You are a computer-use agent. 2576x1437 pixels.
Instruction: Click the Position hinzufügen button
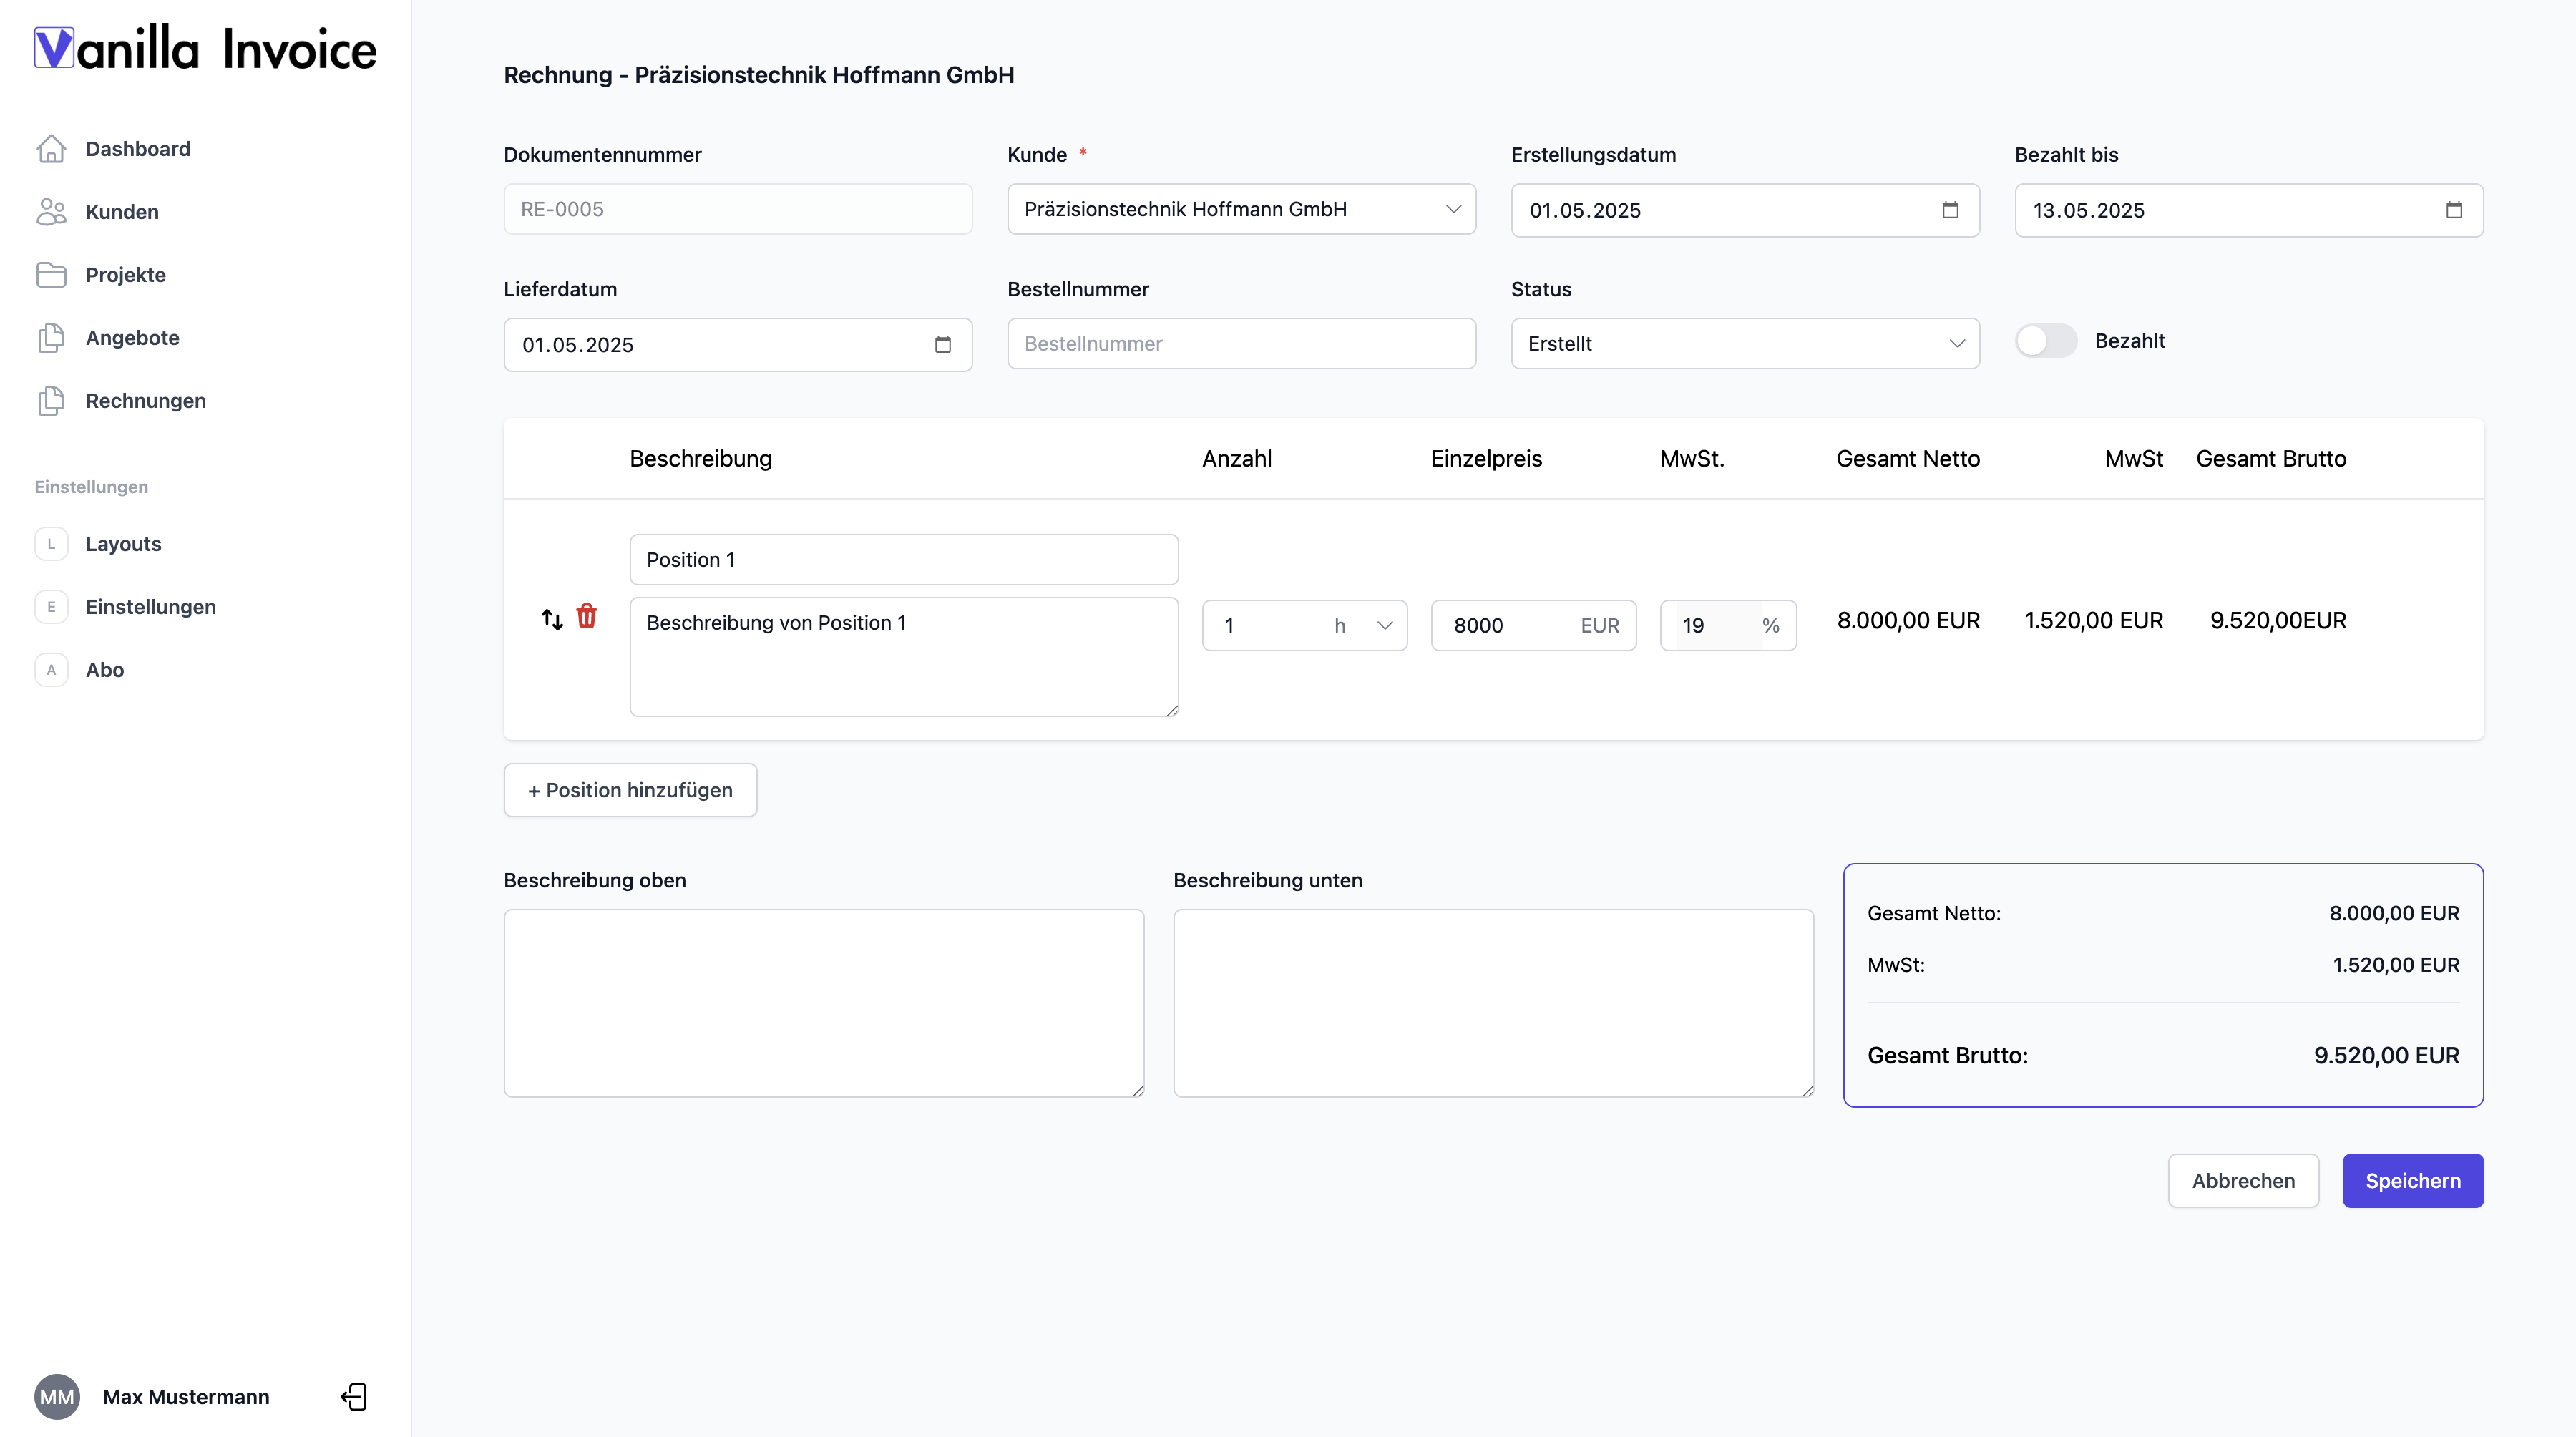coord(630,790)
